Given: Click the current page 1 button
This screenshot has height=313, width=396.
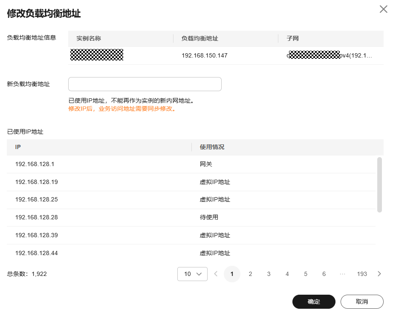Looking at the screenshot, I should coord(232,274).
